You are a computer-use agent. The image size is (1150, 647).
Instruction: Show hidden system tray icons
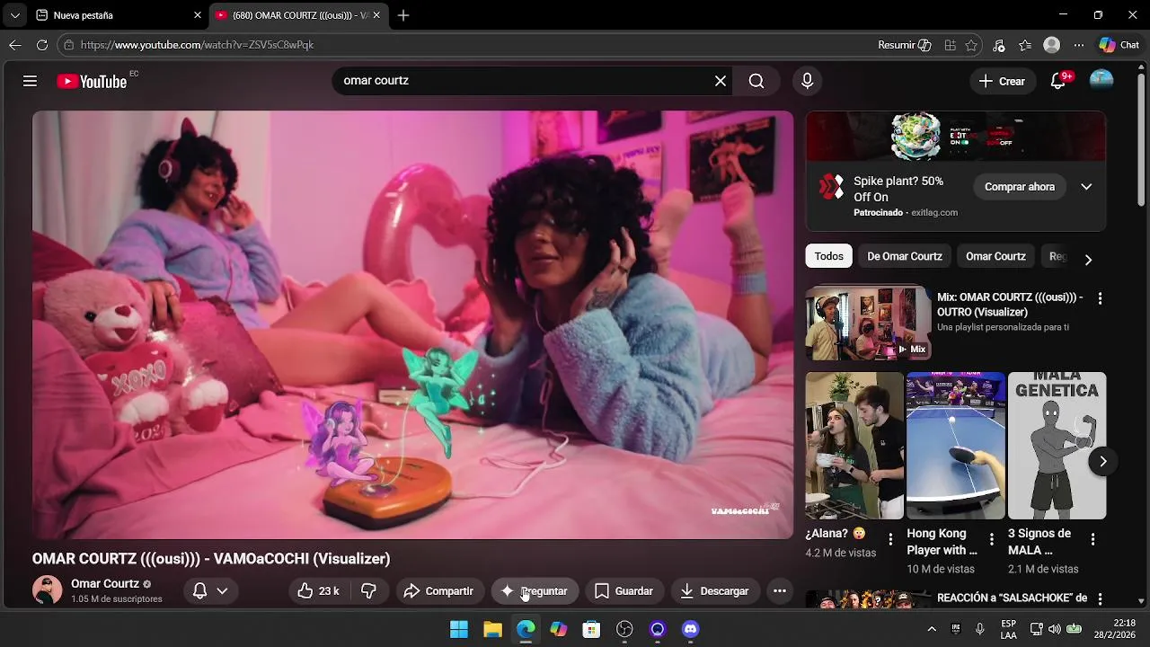click(932, 629)
